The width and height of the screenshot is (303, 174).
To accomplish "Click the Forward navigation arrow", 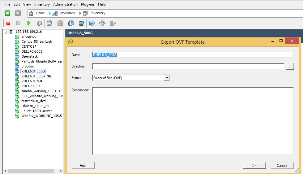I will click(x=18, y=13).
